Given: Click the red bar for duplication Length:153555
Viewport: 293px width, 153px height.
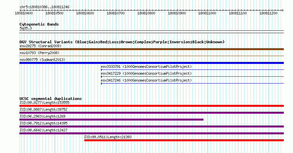Looking at the screenshot, I should tap(151, 106).
